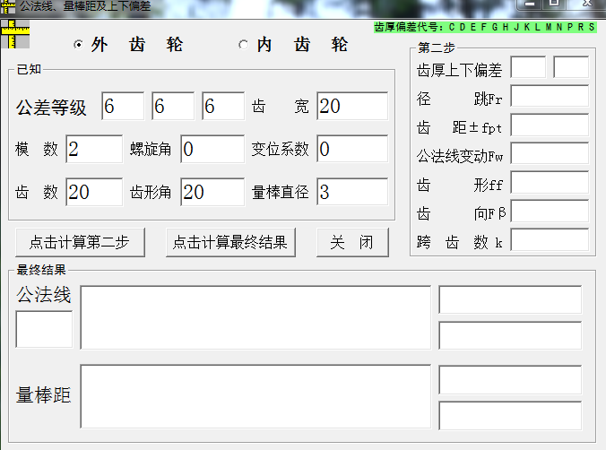Screen dimensions: 606x450
Task: Click the 变位系数 label
Action: tap(281, 149)
